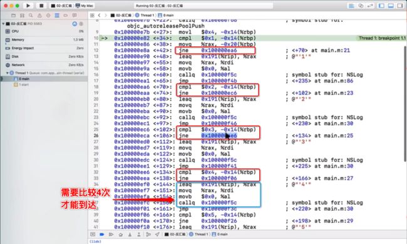Open the Find navigator magnifier icon
Screen dimensions: 407x244
(31, 16)
